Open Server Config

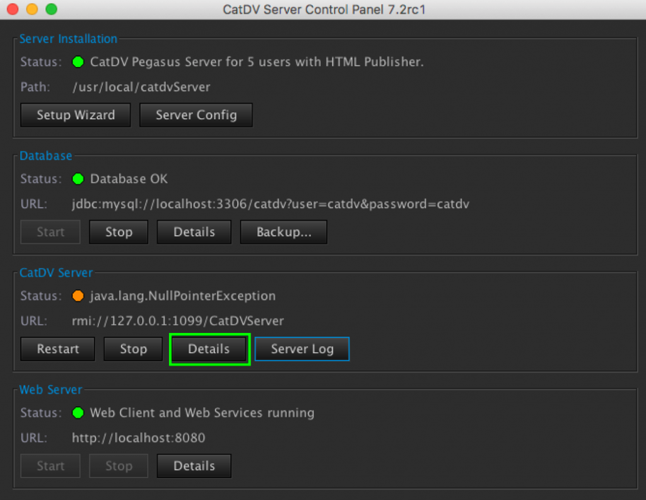point(196,115)
